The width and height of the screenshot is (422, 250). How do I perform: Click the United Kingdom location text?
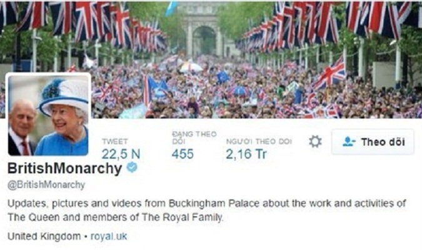(44, 236)
